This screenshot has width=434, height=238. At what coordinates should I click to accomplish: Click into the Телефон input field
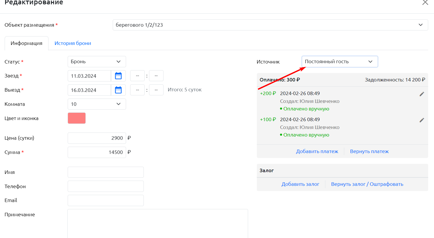point(106,186)
